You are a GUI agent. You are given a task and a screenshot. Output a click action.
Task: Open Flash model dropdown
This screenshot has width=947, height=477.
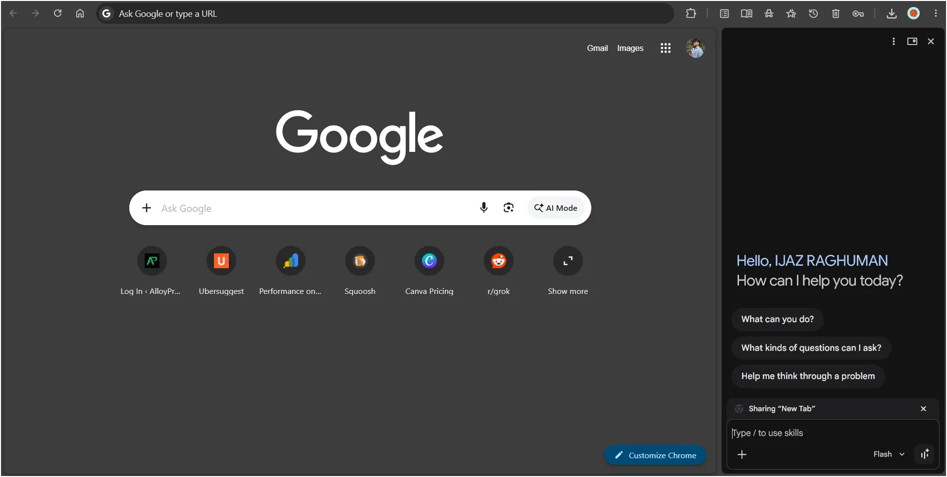click(889, 454)
